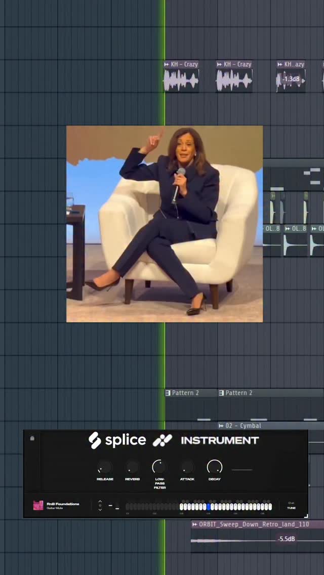Viewport: 324px width, 575px height.
Task: Open the RnB Foundations preset name
Action: tap(63, 504)
